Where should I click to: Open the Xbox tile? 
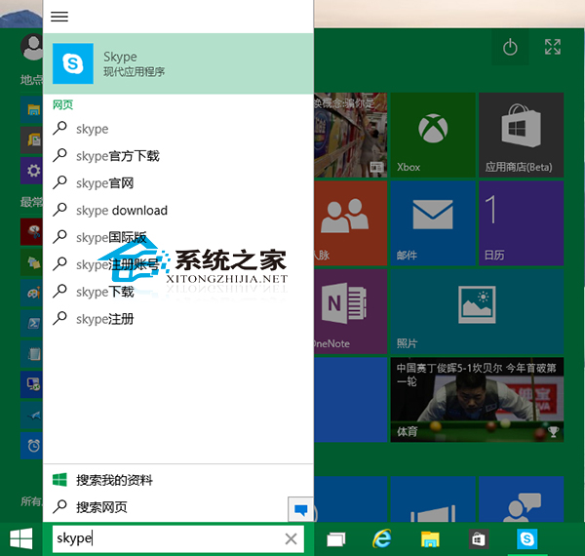pos(432,137)
